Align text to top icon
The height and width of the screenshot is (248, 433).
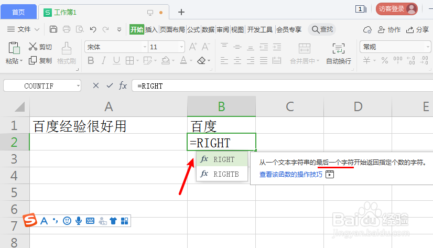click(224, 46)
